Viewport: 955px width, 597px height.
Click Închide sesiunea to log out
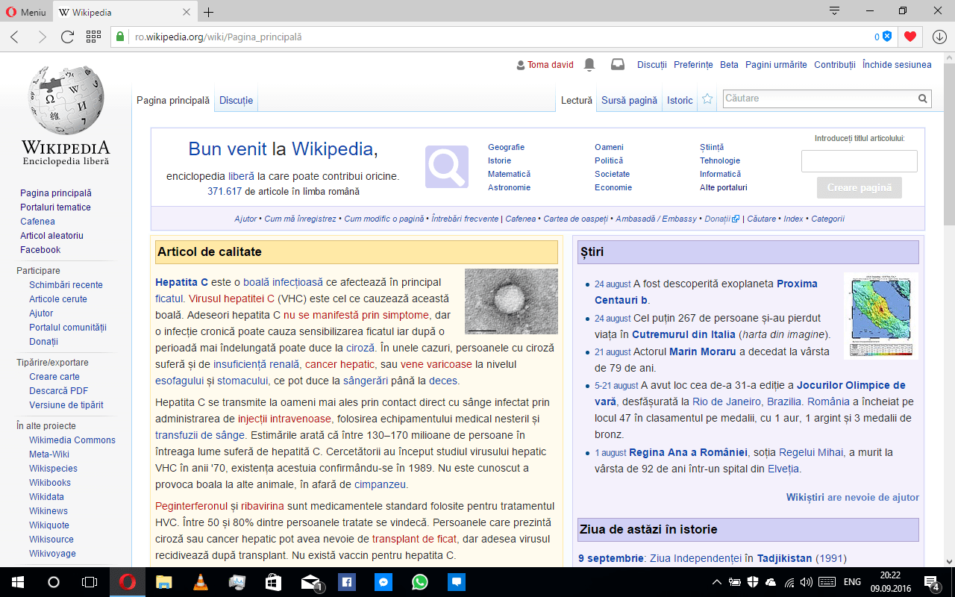[897, 65]
